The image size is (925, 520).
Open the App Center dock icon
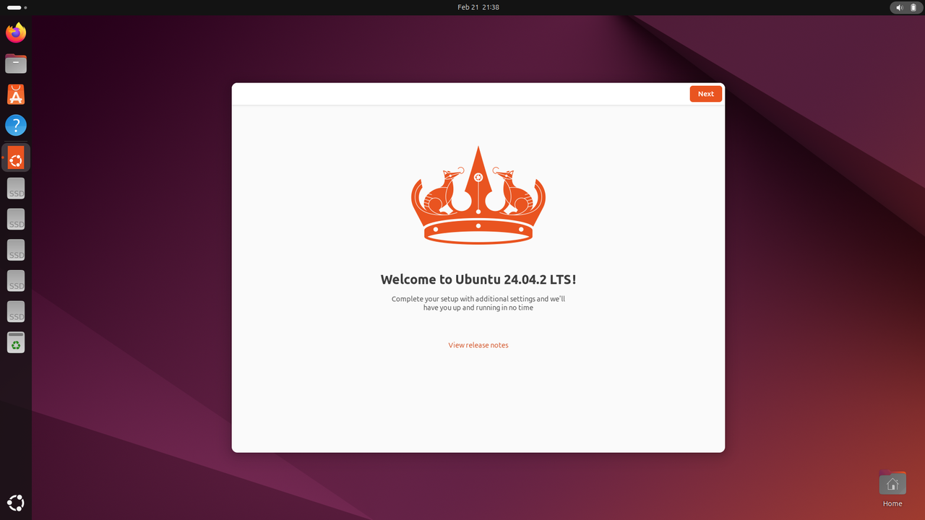pos(16,95)
